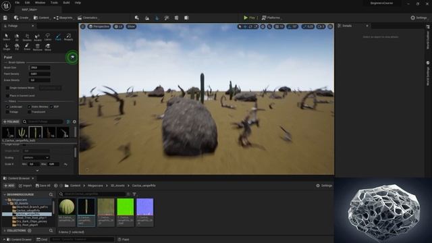
Task: Open the Blueprints dropdown
Action: [63, 18]
